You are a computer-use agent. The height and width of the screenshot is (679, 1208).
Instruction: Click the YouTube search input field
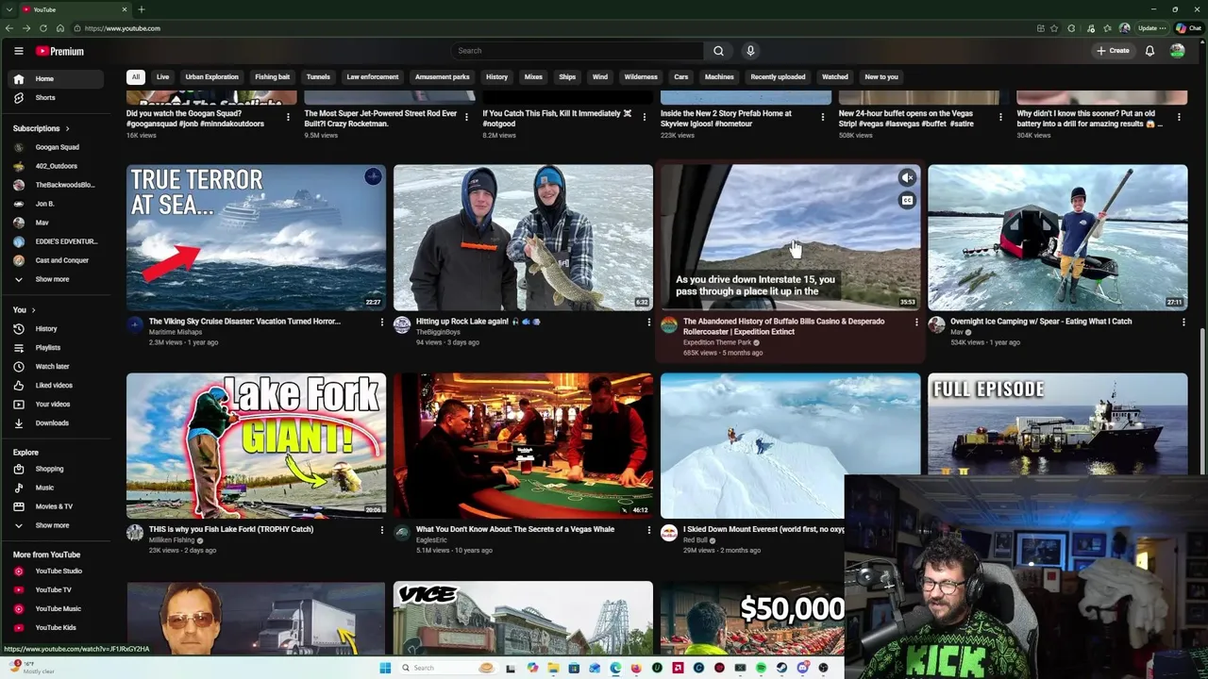578,51
